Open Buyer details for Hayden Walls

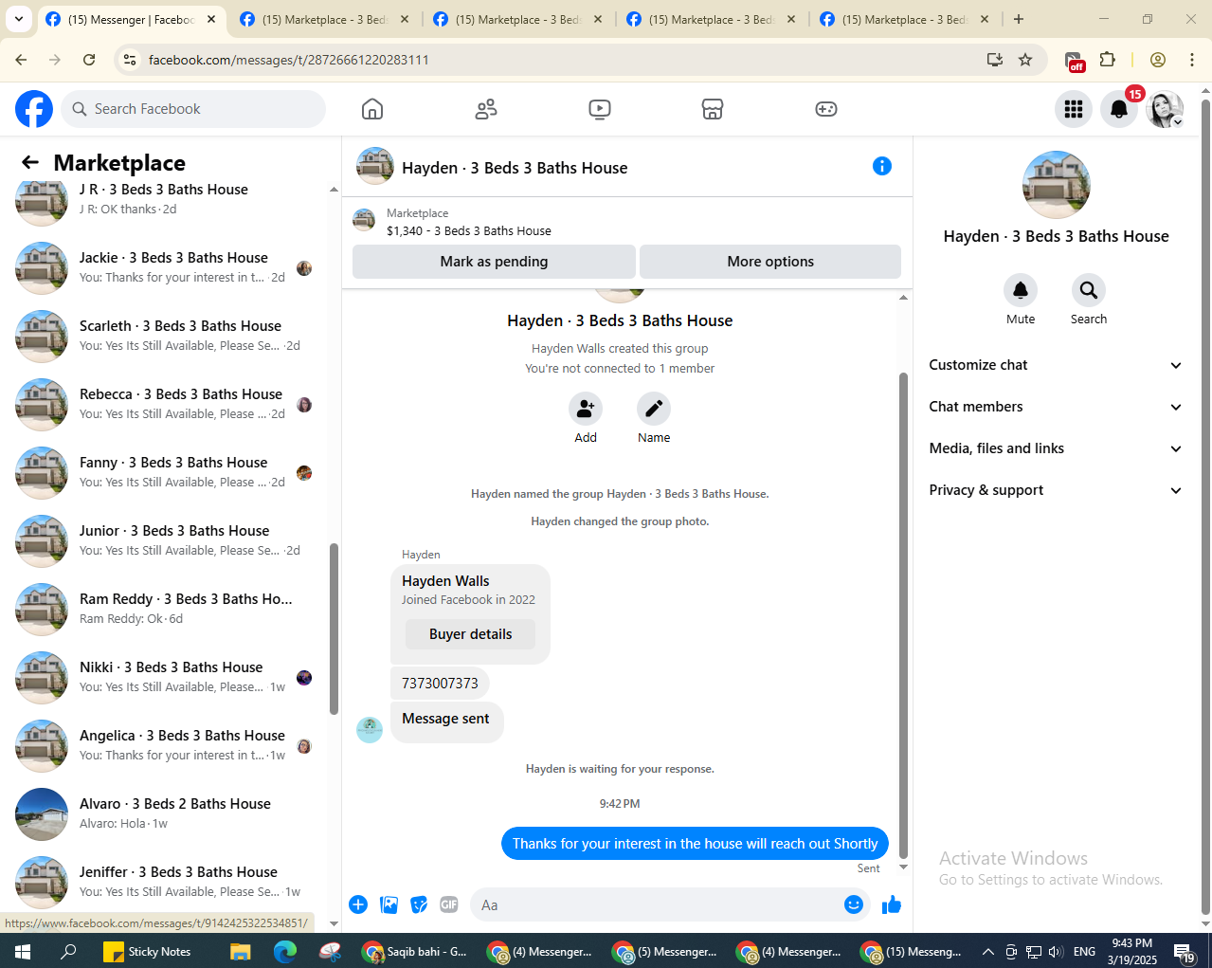470,634
